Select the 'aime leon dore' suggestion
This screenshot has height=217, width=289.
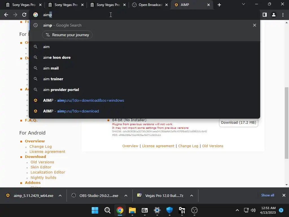tap(144, 57)
